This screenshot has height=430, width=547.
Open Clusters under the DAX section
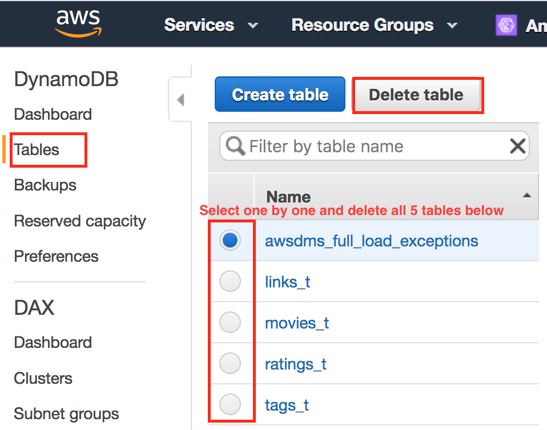click(43, 378)
